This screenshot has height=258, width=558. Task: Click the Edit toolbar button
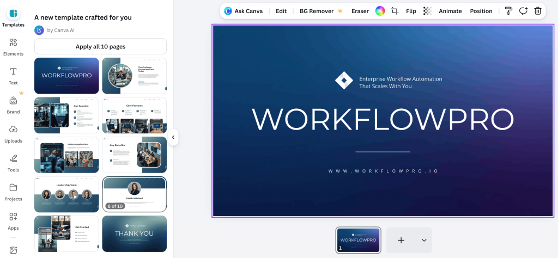pyautogui.click(x=281, y=11)
